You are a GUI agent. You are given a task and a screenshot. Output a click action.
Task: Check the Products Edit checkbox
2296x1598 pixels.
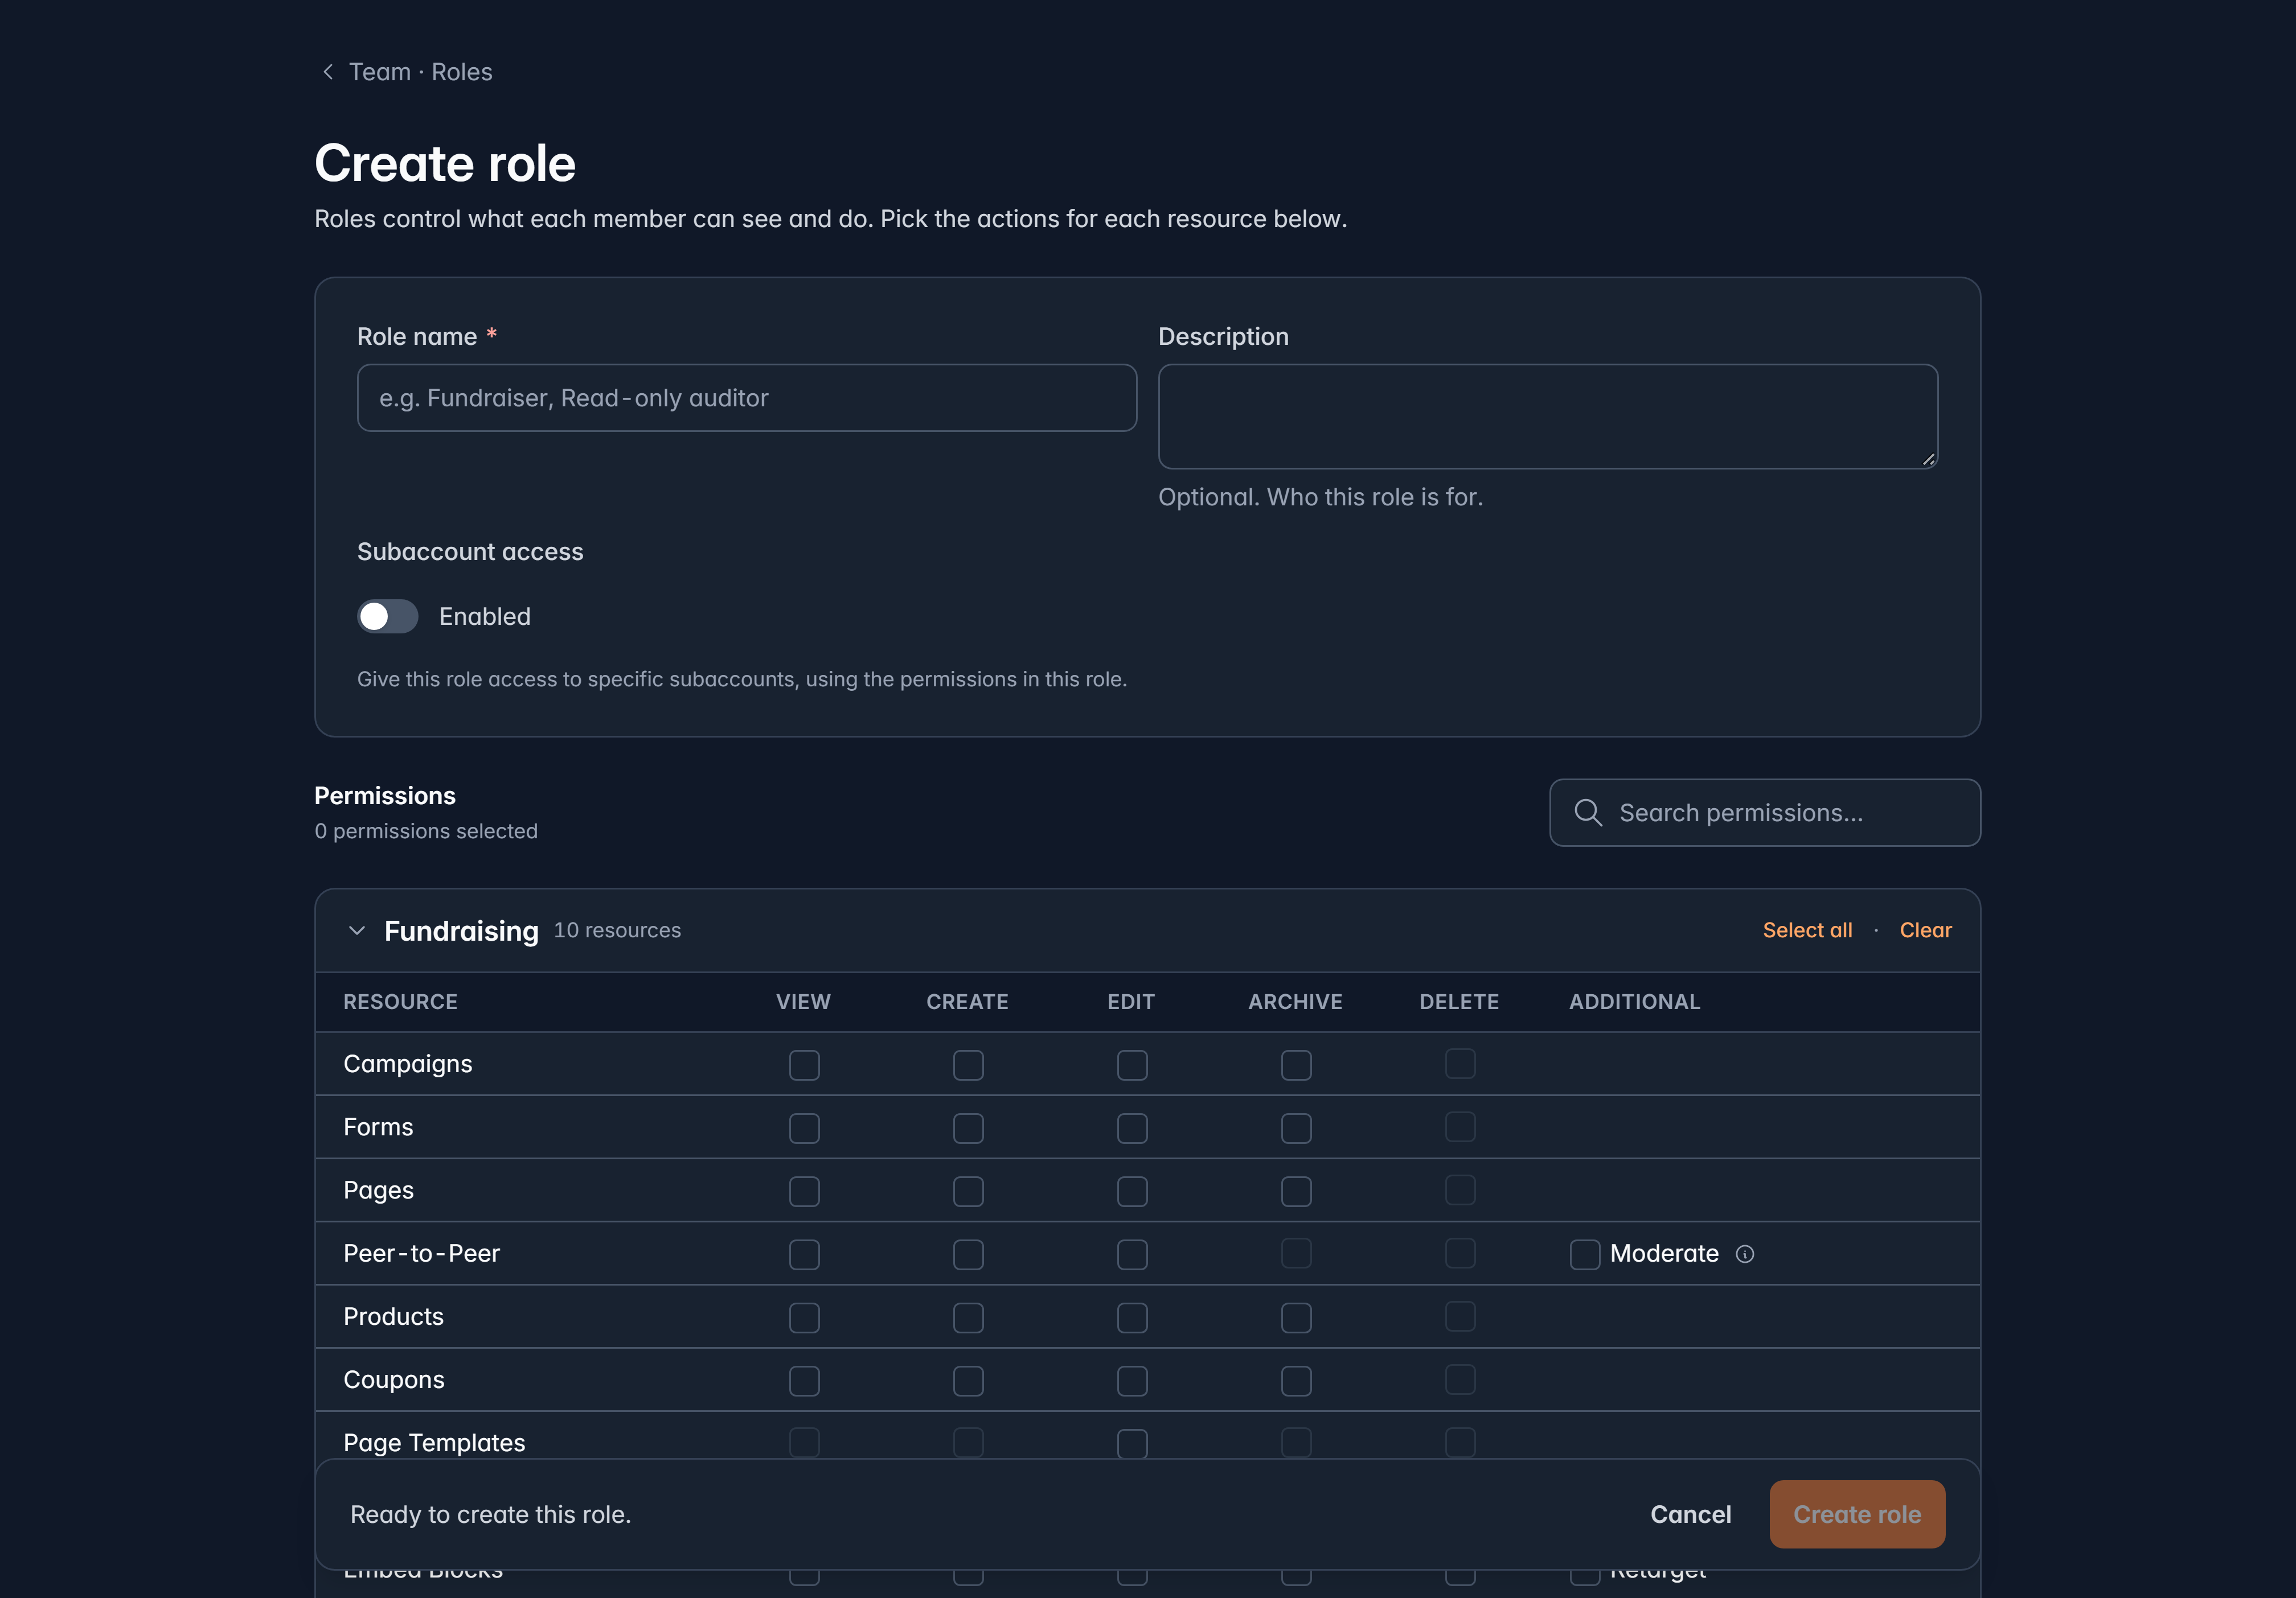(x=1132, y=1318)
